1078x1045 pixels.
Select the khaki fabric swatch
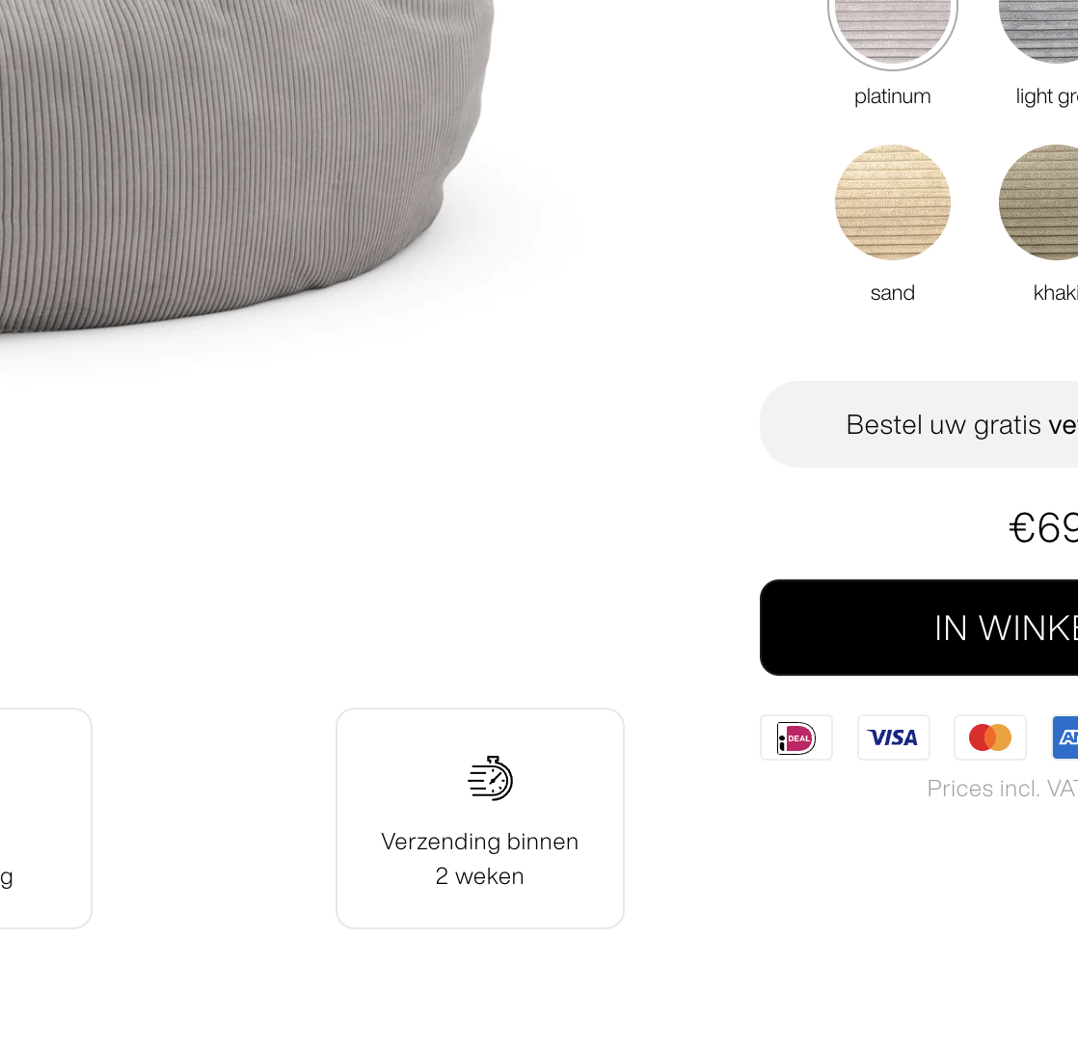click(x=1038, y=202)
